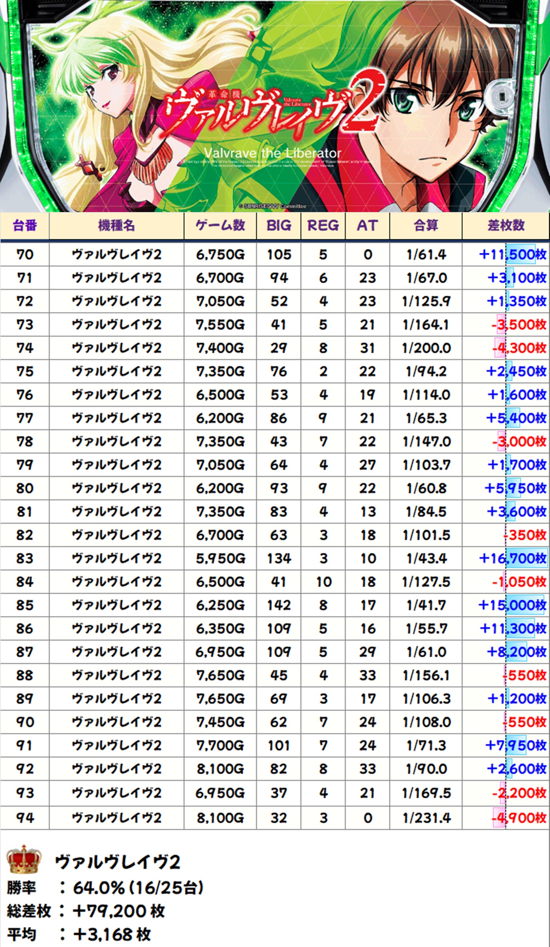Select the 1/169.5 combined rate cell
The height and width of the screenshot is (947, 550).
click(426, 793)
